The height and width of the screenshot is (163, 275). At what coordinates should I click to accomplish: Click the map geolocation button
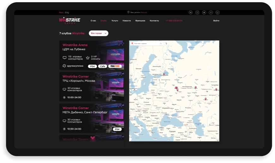click(166, 43)
